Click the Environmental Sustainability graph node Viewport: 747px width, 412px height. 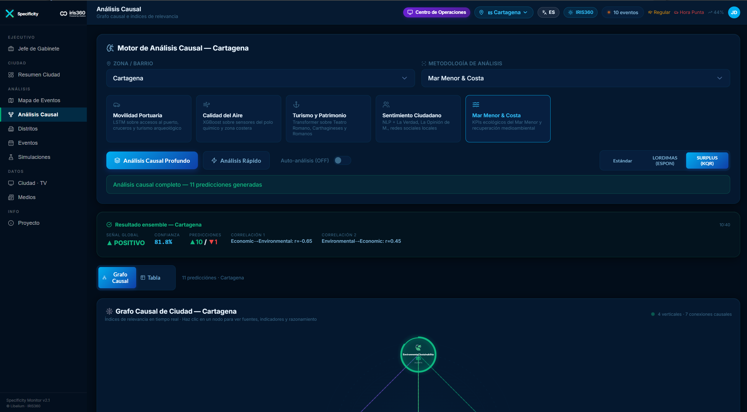coord(418,354)
